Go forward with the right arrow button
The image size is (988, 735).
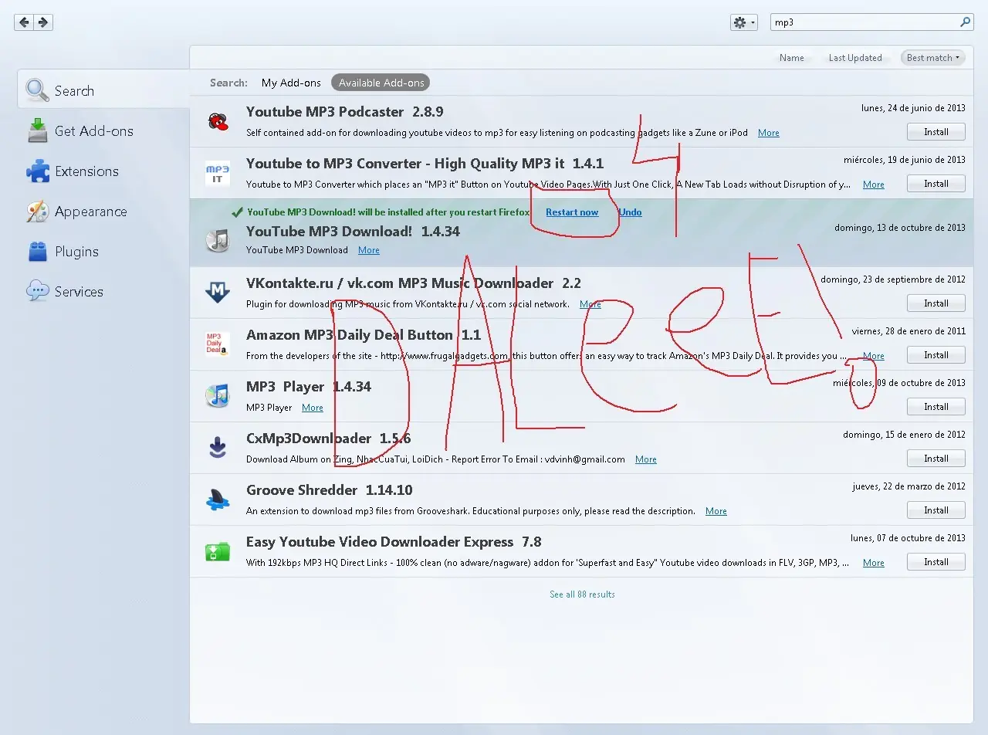click(43, 22)
